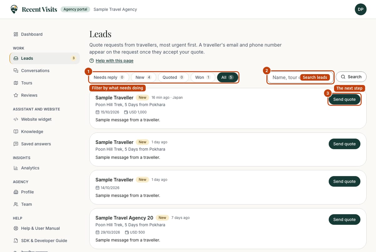Click the Recent Visits logo icon
376x252 pixels.
click(x=14, y=9)
